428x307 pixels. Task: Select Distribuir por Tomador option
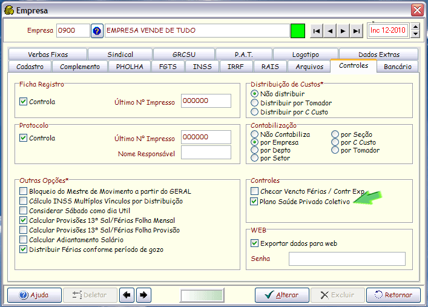click(x=254, y=103)
